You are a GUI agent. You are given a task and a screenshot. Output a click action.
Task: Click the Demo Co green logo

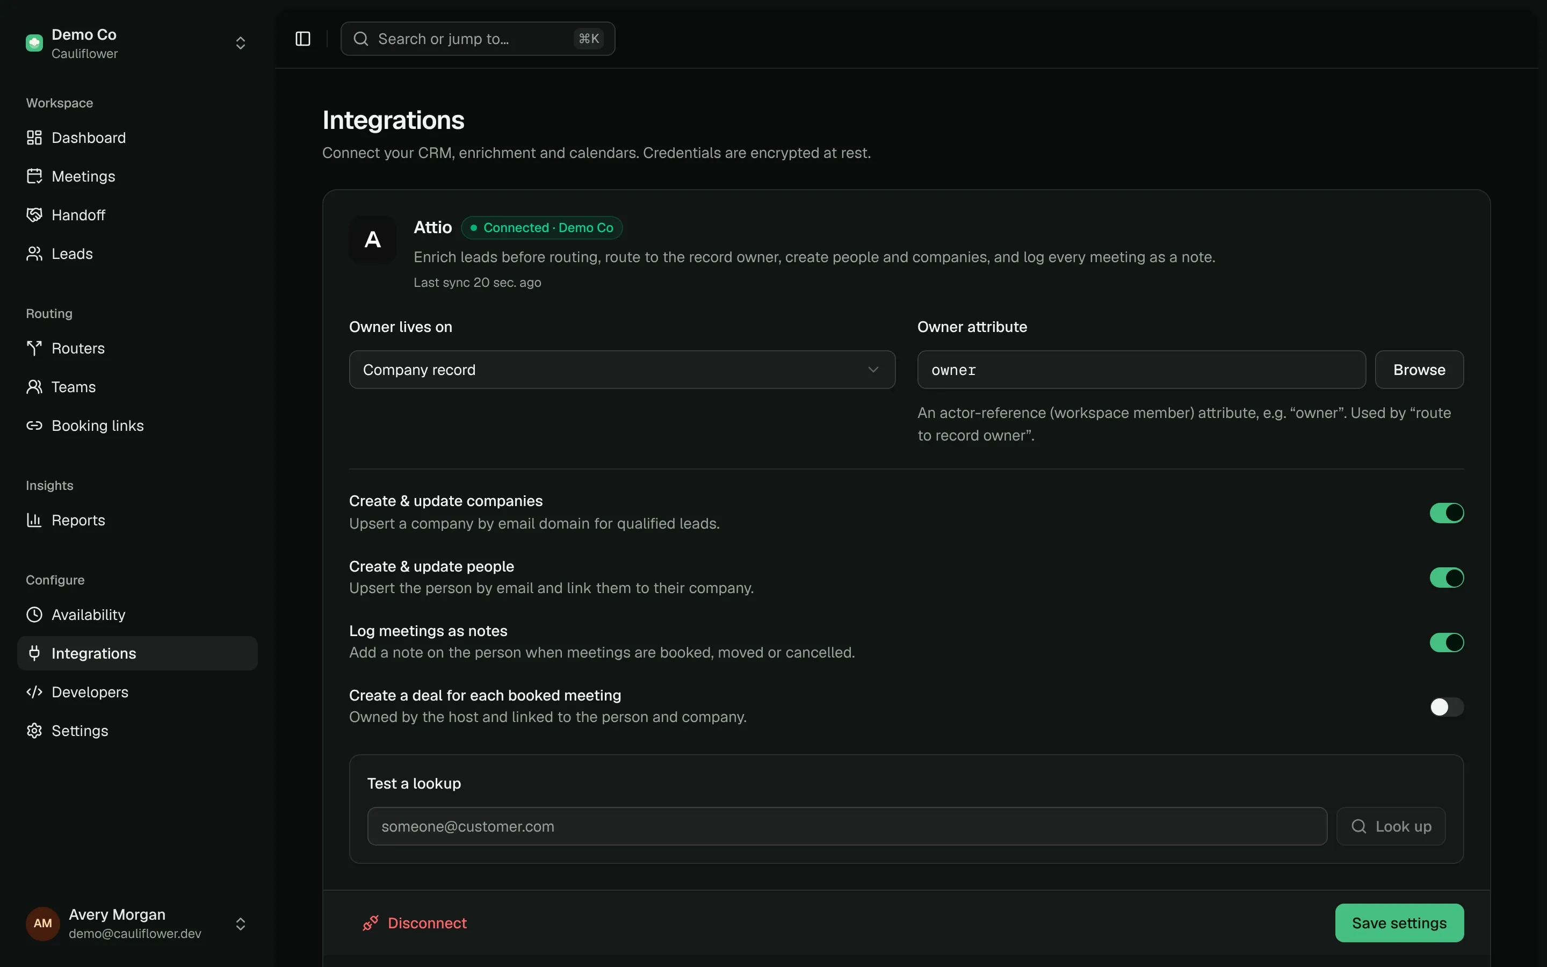34,43
